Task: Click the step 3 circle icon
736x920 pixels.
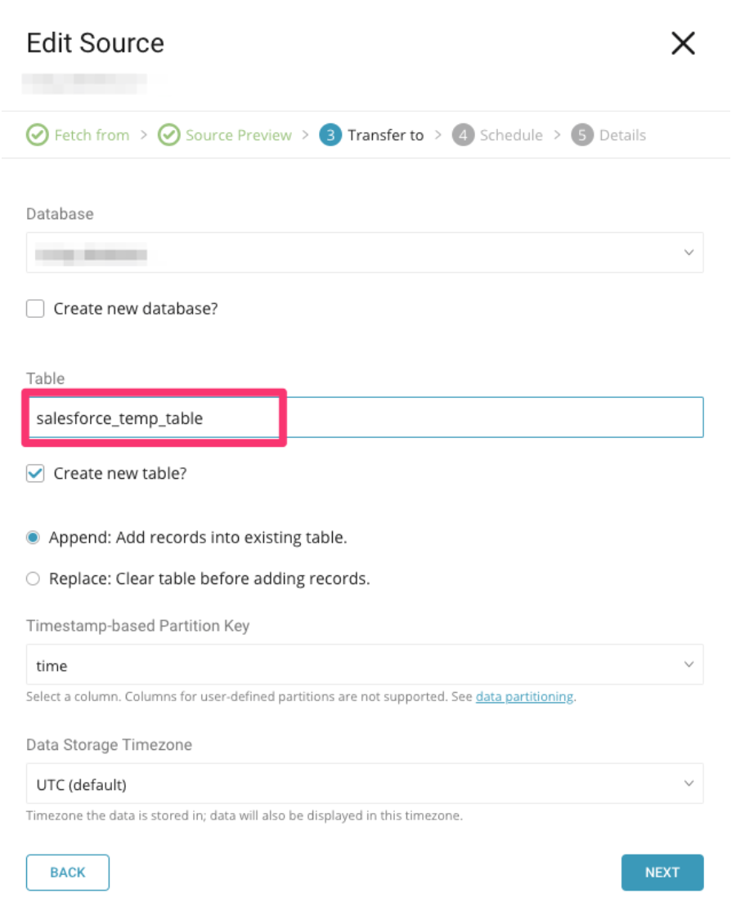Action: pos(330,135)
